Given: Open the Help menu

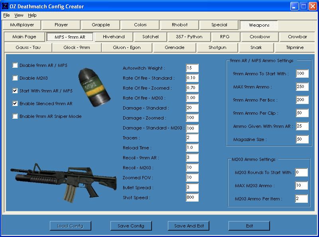Looking at the screenshot, I should coord(32,15).
